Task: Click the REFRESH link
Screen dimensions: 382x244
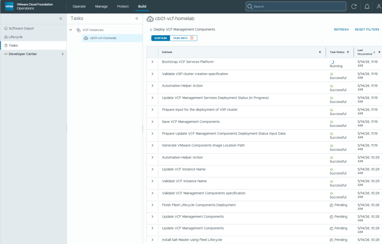Action: pos(341,29)
